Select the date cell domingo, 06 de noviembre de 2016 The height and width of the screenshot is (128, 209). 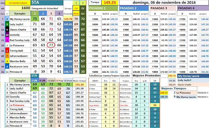(x=164, y=3)
